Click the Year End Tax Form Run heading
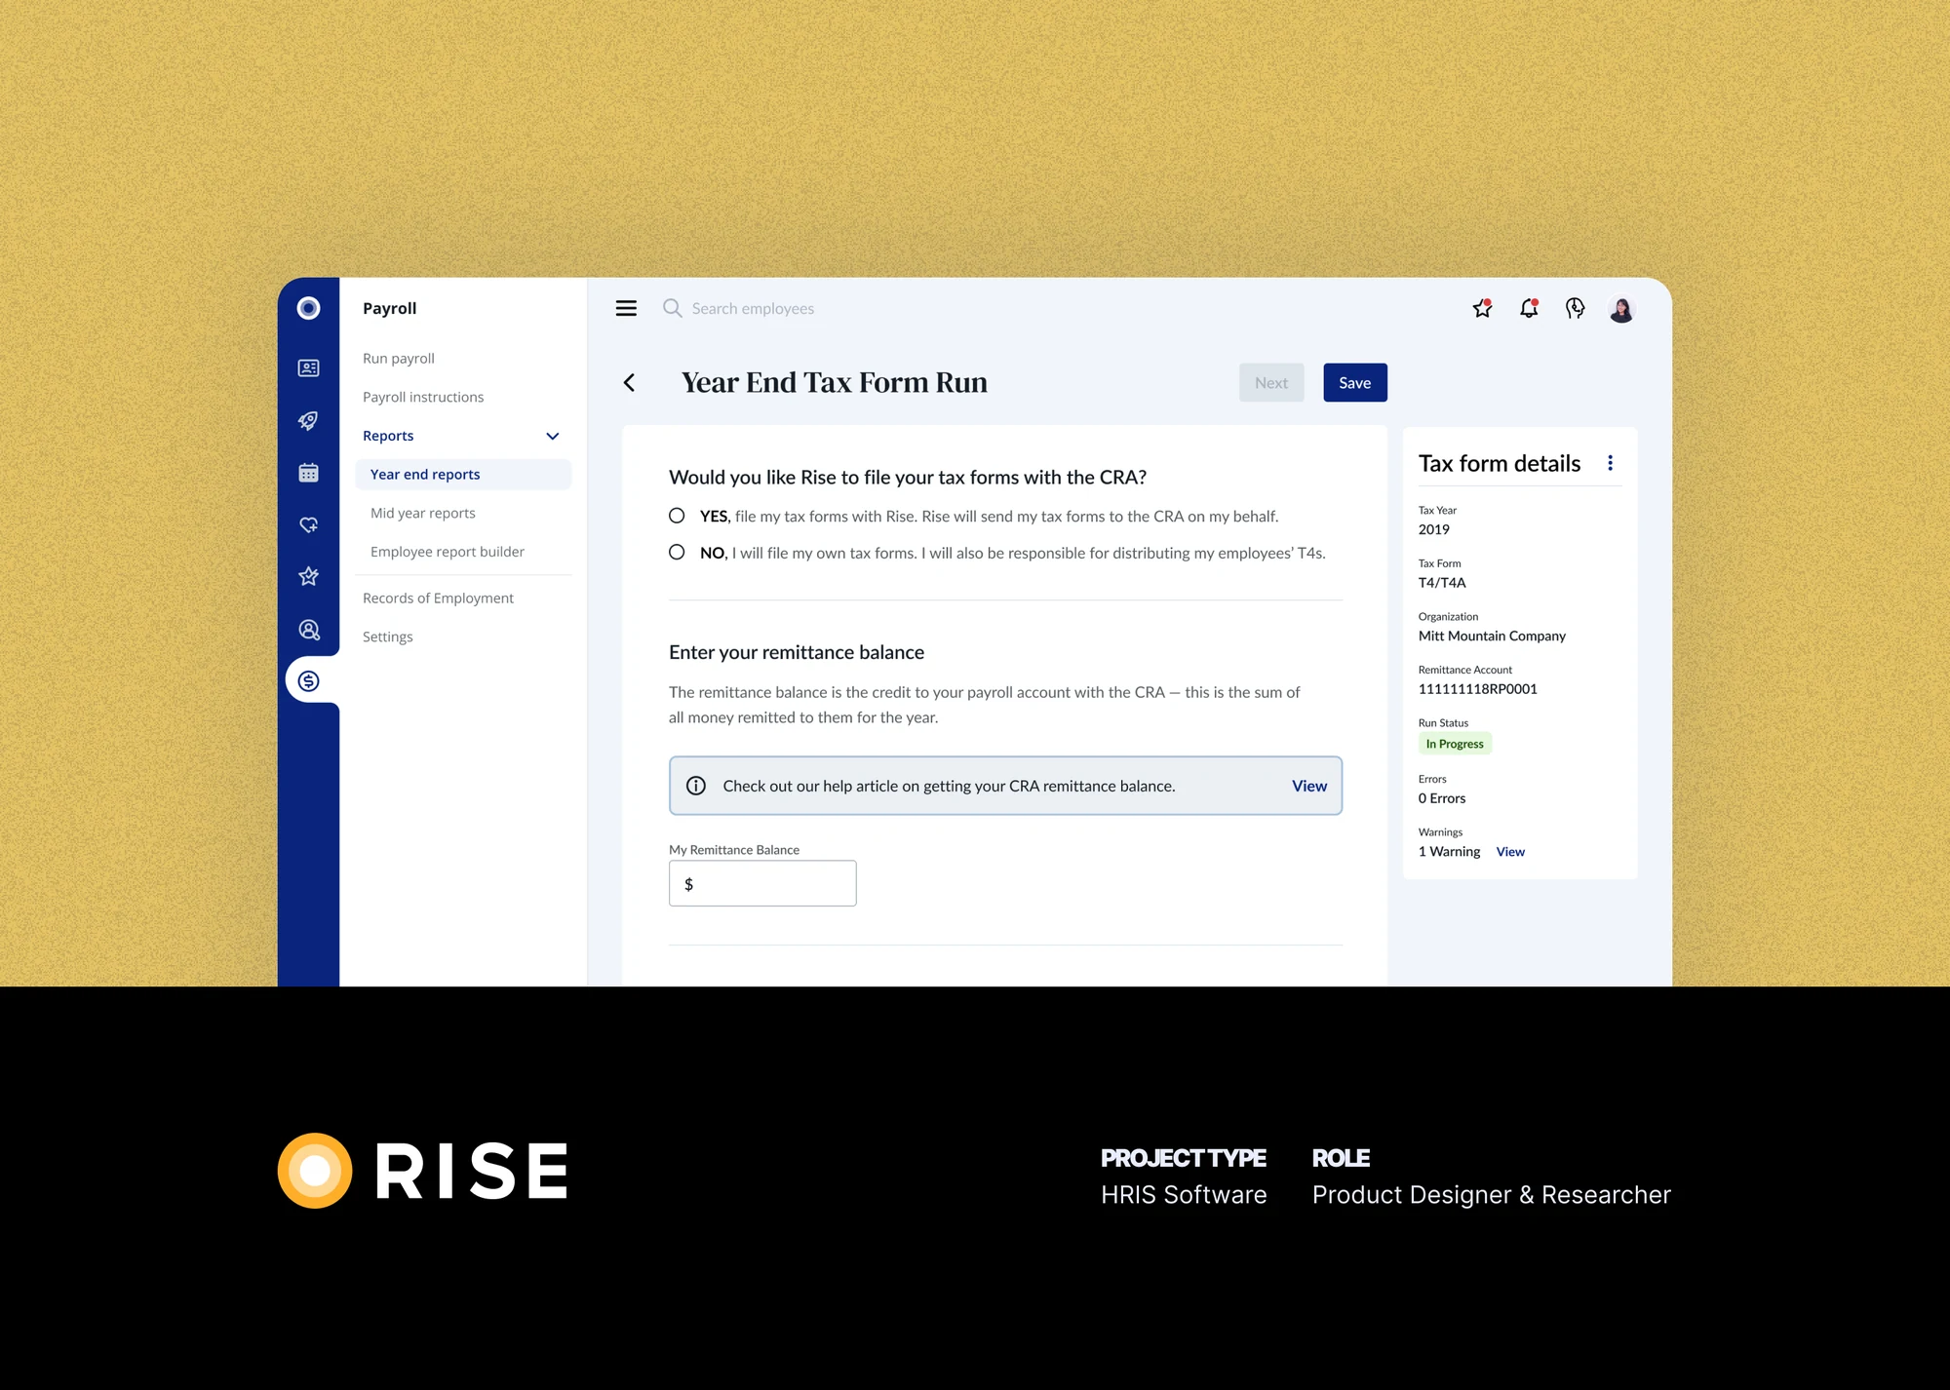 click(835, 383)
